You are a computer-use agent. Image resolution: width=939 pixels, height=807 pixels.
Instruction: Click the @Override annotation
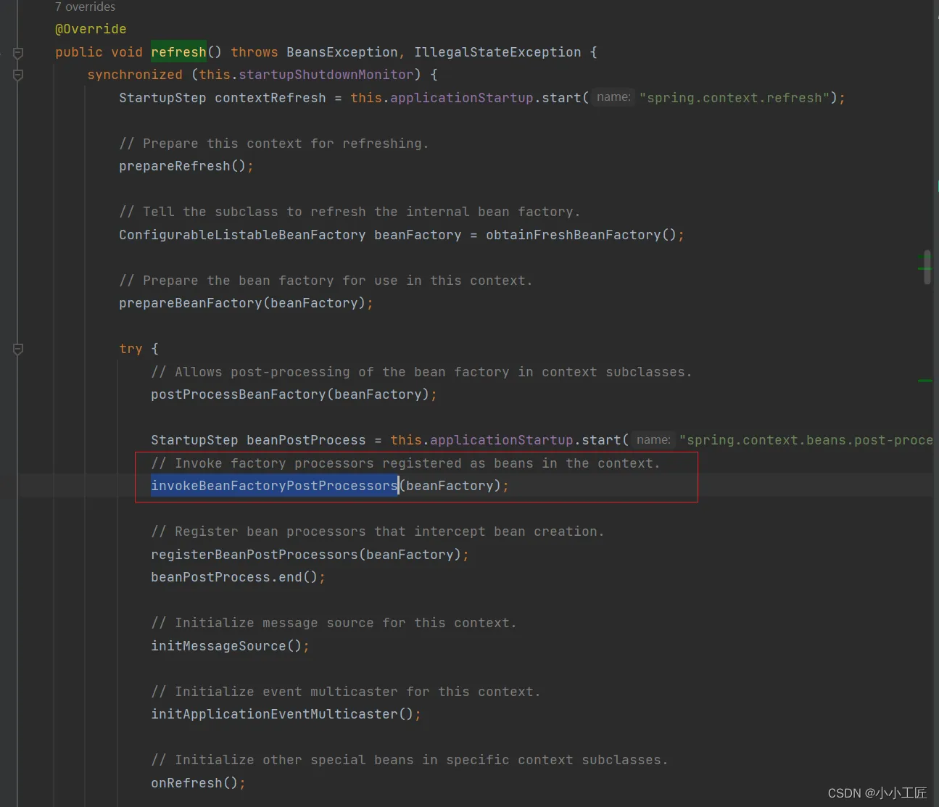tap(91, 29)
